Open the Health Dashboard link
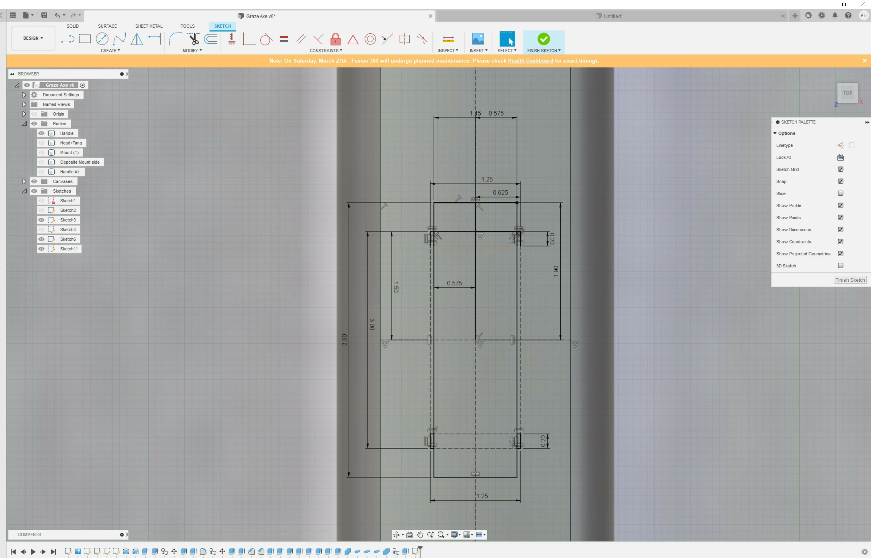 point(530,61)
